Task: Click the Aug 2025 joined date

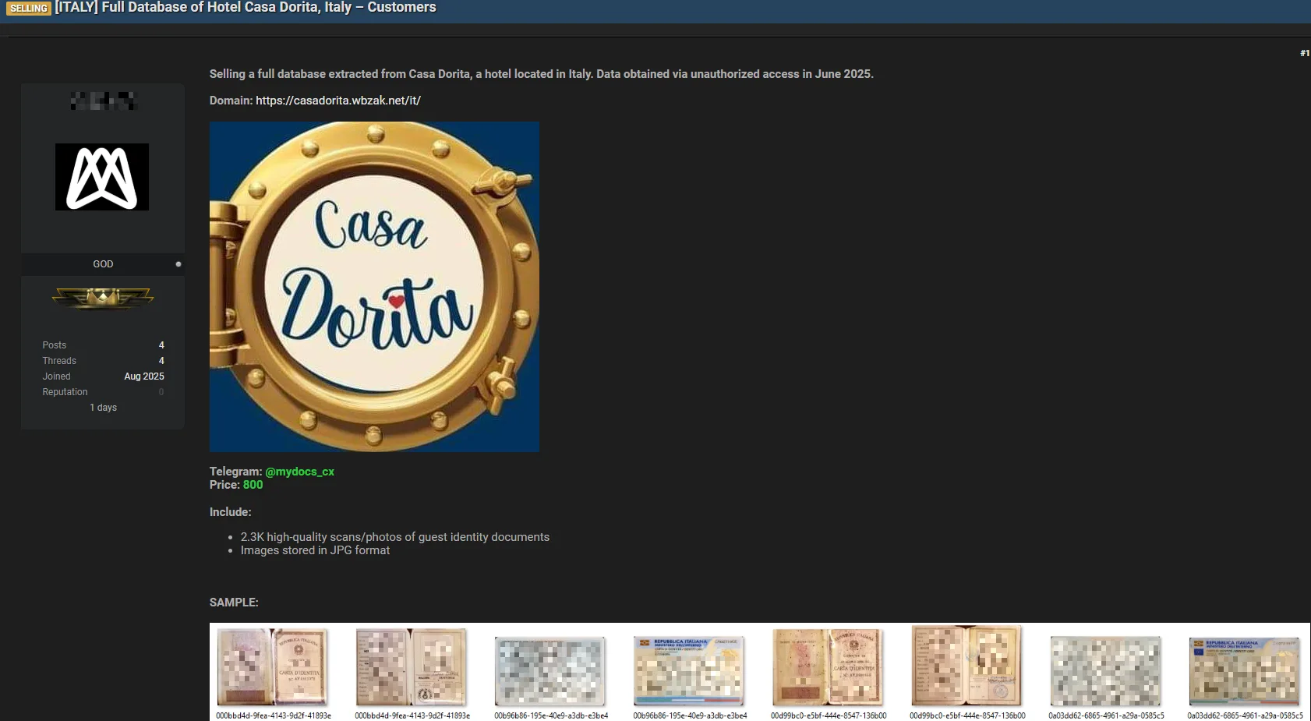Action: (x=144, y=376)
